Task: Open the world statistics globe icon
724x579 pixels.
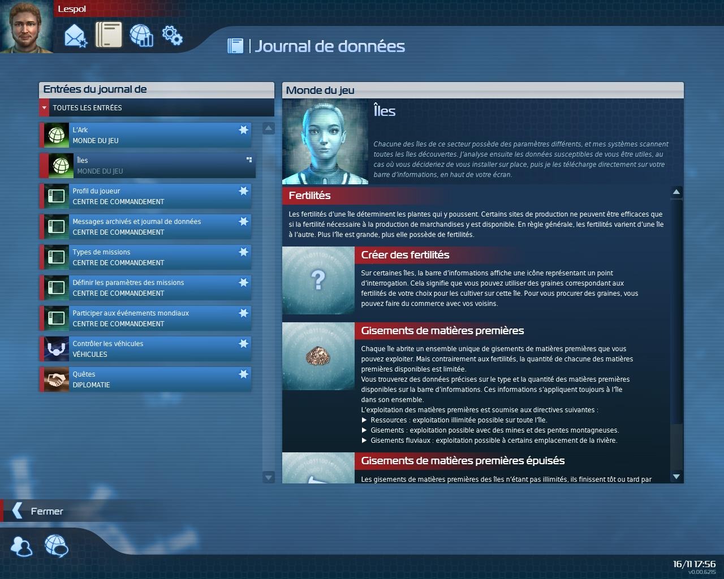Action: click(x=141, y=35)
